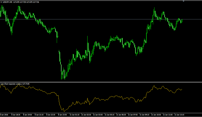This screenshot has height=117, width=202.
Task: Click the USDJPY,M5 chart symbol label
Action: coord(7,2)
